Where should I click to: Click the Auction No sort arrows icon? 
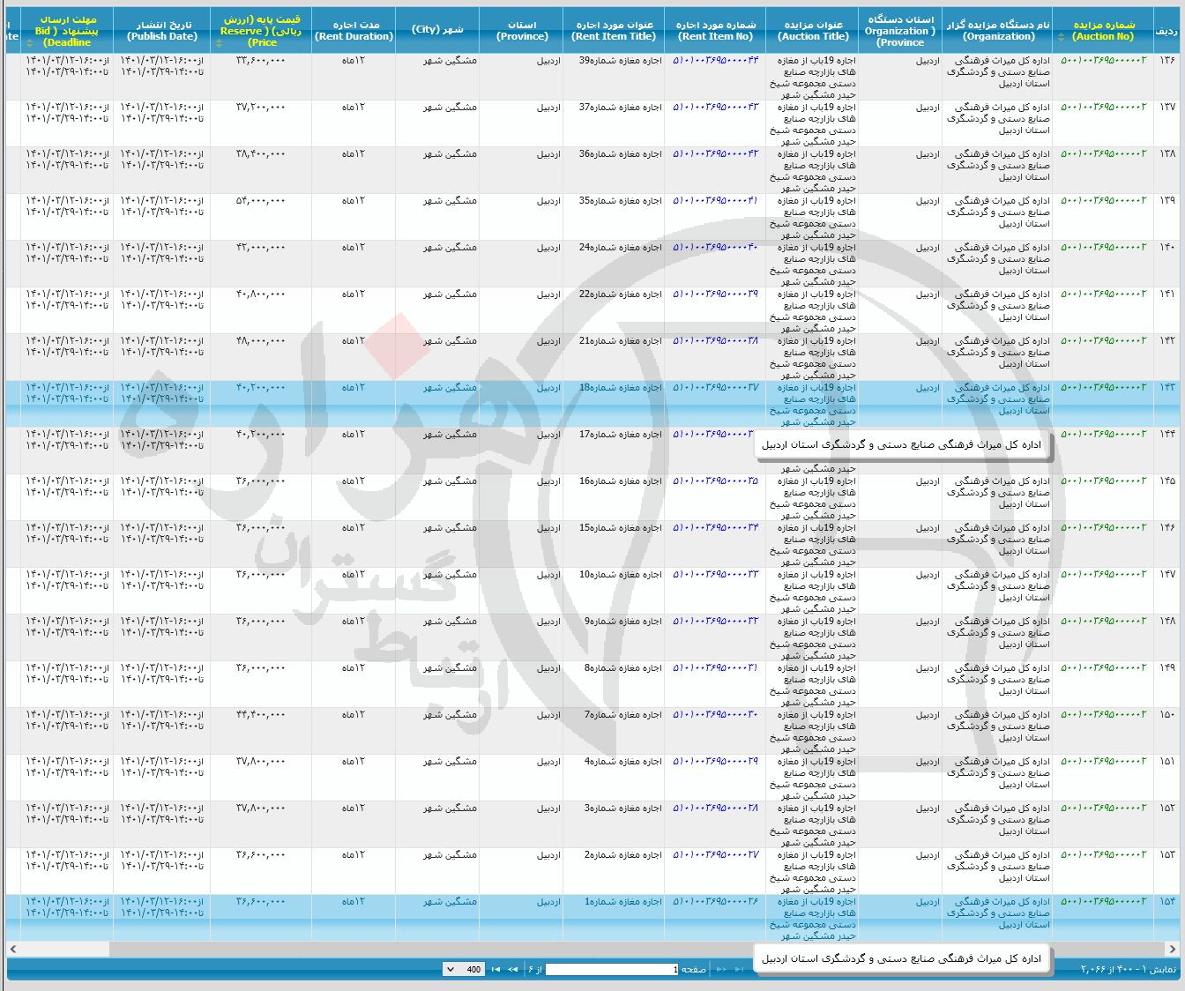point(1061,37)
